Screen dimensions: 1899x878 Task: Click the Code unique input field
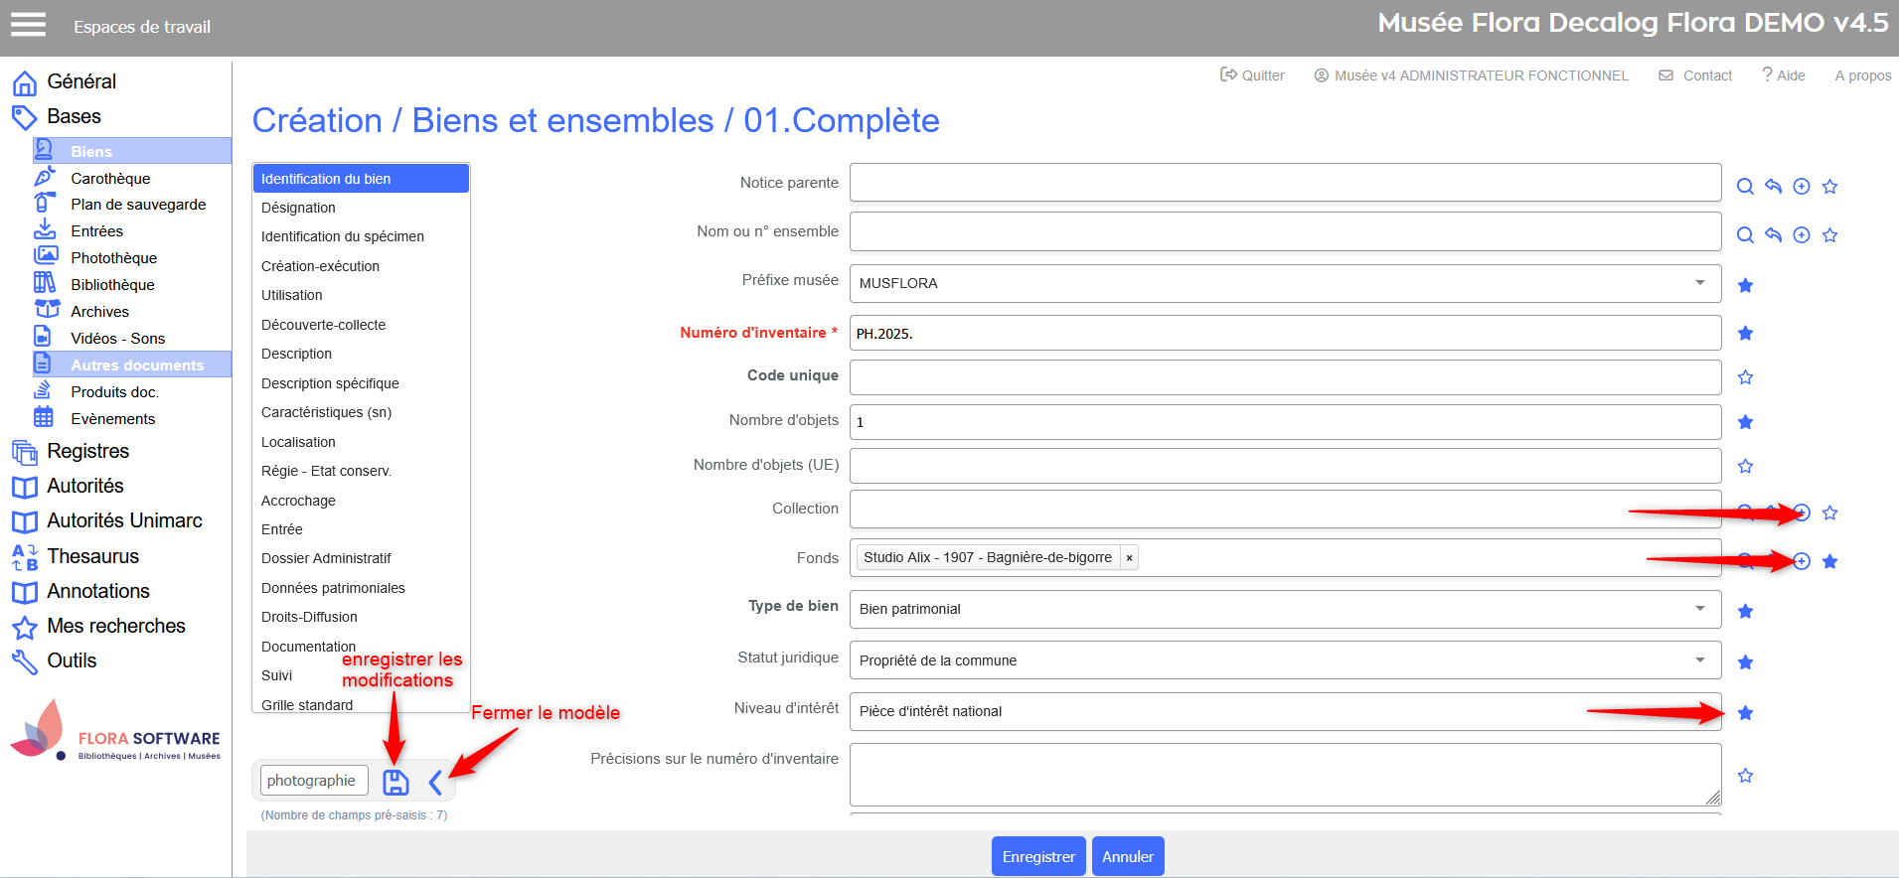click(x=1285, y=377)
